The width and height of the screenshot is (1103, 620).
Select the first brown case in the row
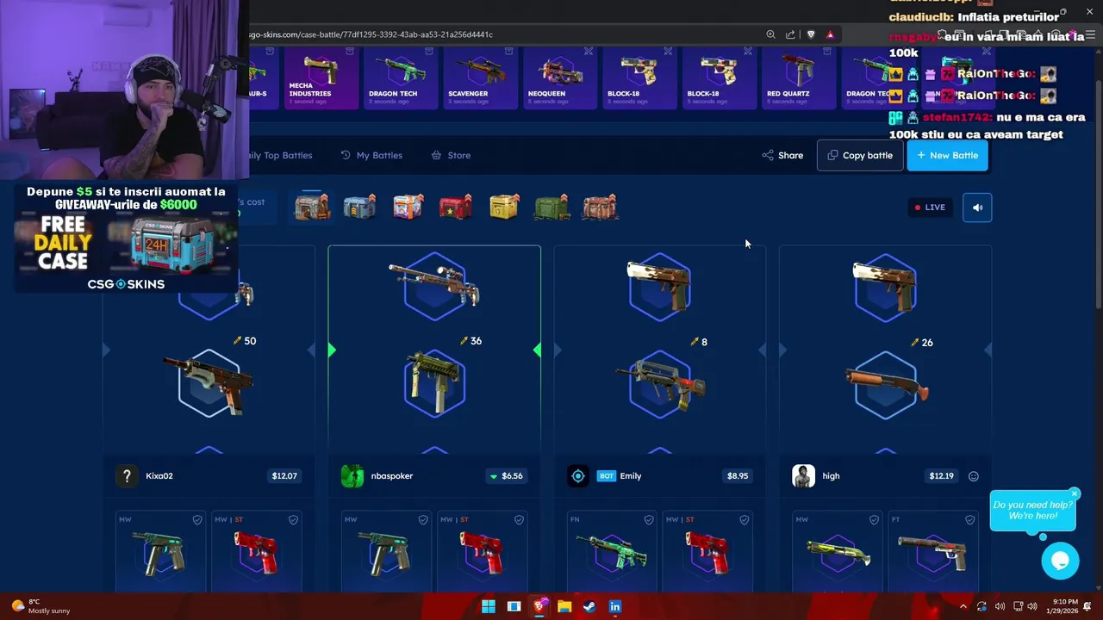[x=312, y=208]
